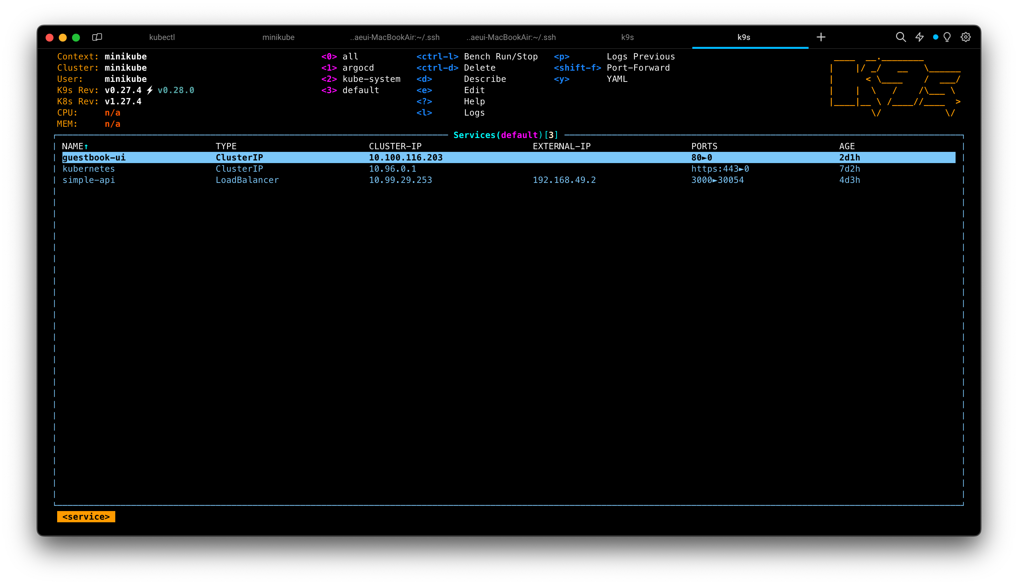Switch to the kubectl tab

coord(162,37)
